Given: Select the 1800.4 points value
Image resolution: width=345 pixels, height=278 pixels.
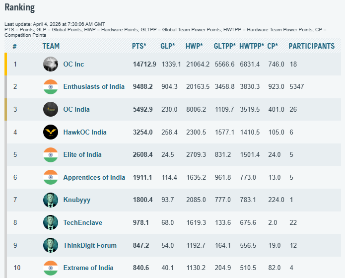Looking at the screenshot, I should pyautogui.click(x=143, y=200).
